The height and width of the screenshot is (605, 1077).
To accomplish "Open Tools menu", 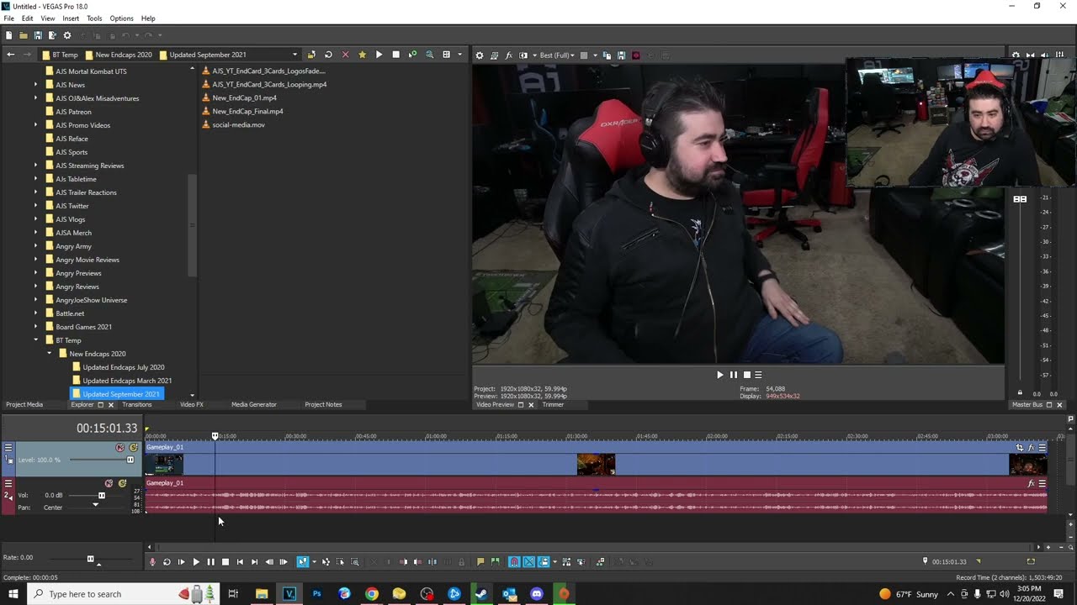I will pos(94,18).
